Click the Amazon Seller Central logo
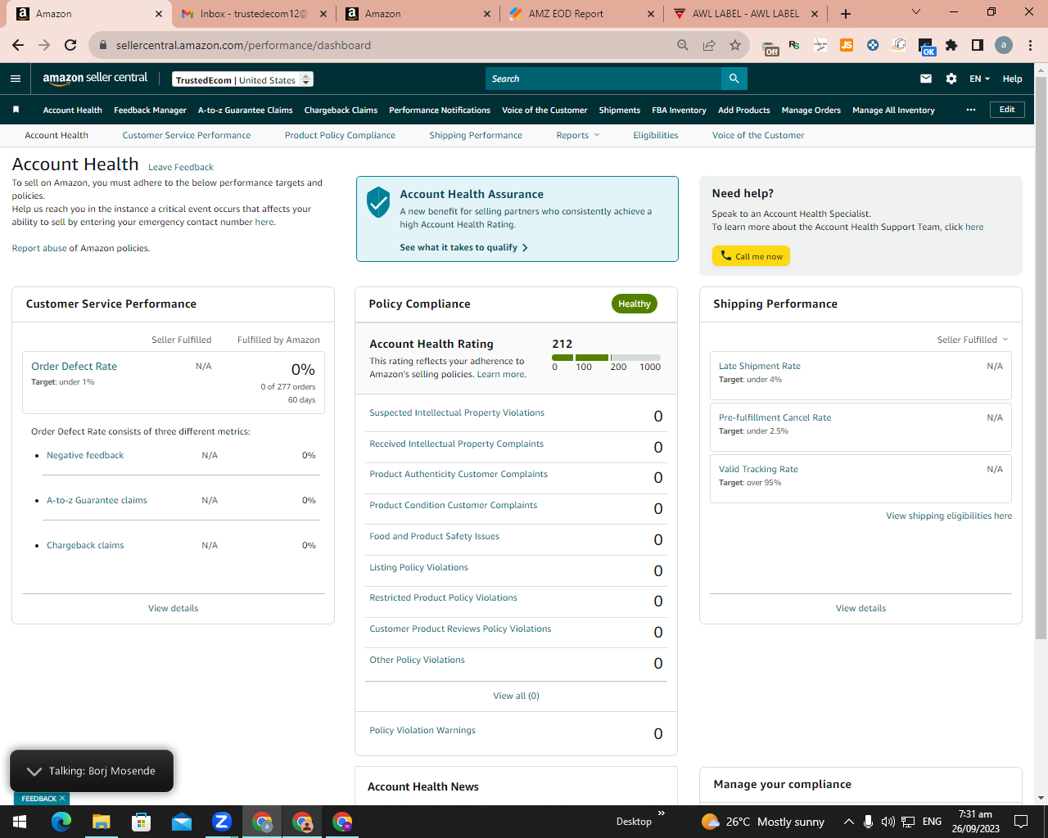 coord(95,78)
